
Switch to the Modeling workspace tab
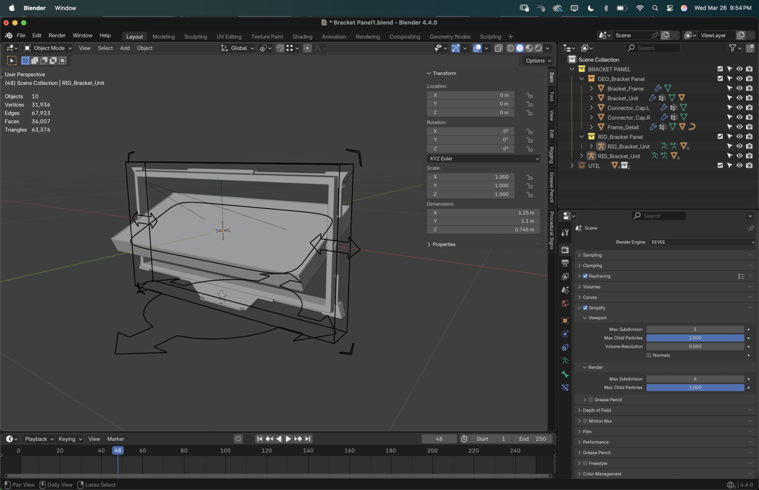pyautogui.click(x=164, y=37)
